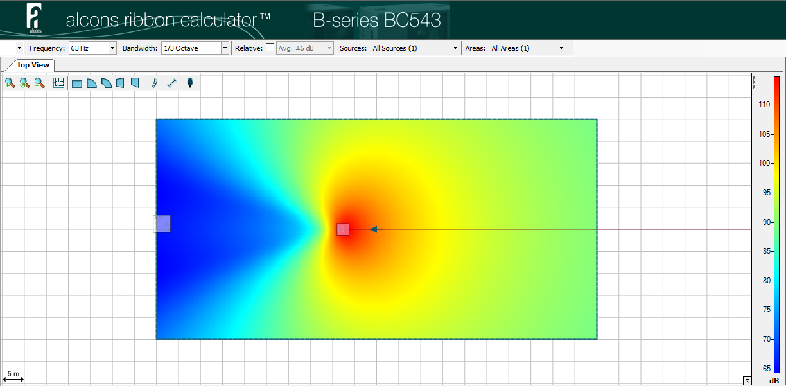The image size is (786, 386).
Task: Click the 75 value on the dB scale
Action: point(766,310)
